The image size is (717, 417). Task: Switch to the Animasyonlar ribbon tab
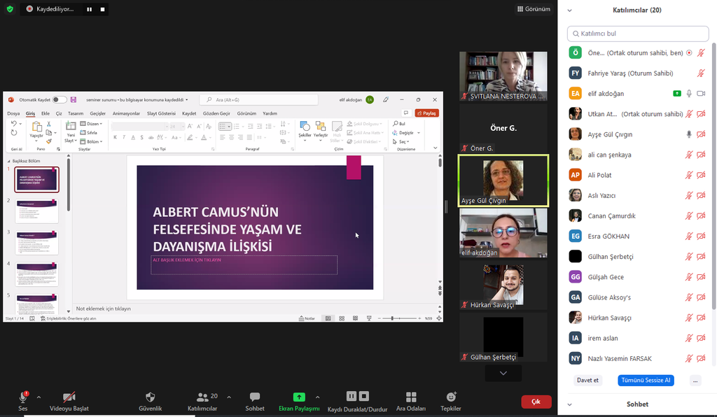point(126,113)
